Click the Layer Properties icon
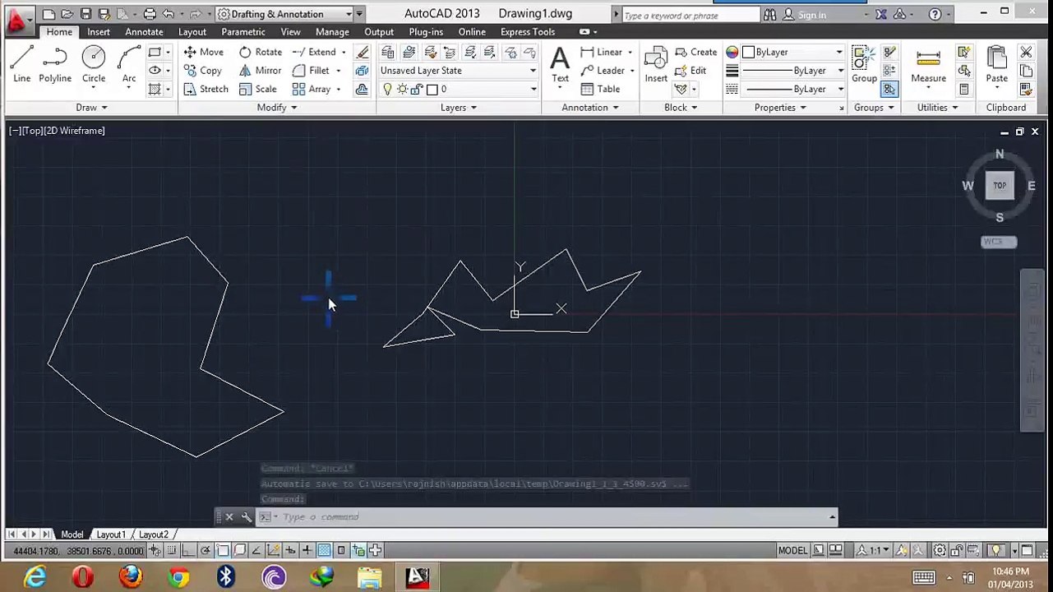1053x592 pixels. pyautogui.click(x=387, y=52)
